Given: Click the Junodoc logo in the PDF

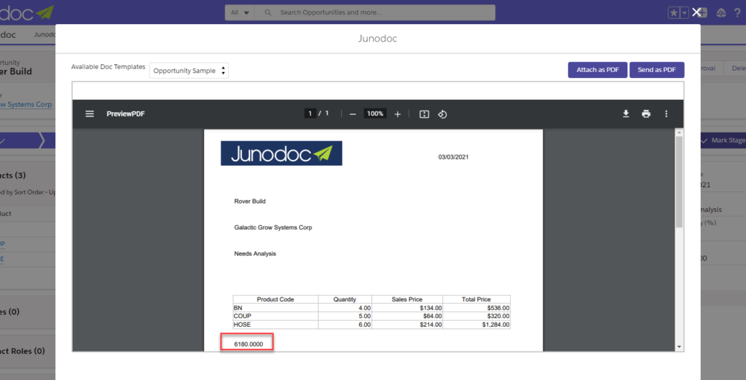Looking at the screenshot, I should 281,153.
